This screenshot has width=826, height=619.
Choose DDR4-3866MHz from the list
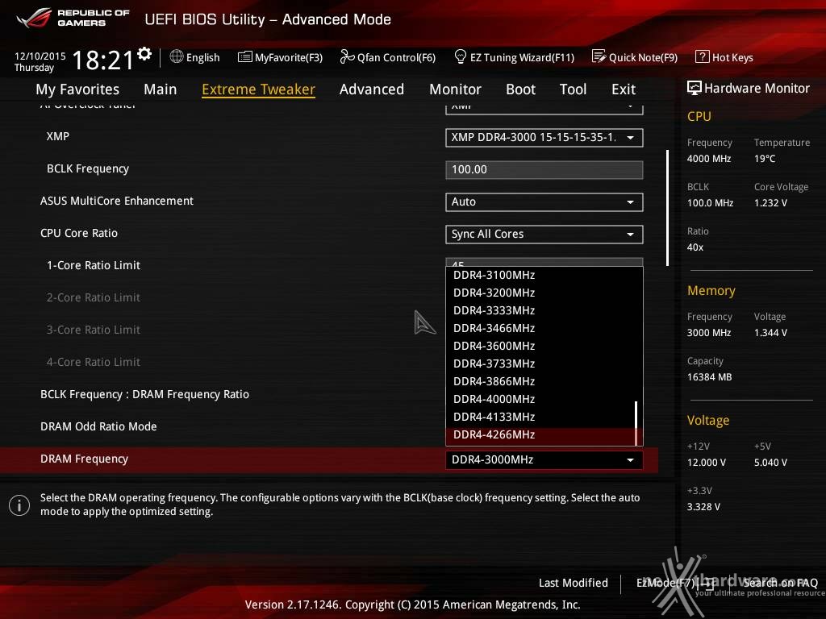click(494, 381)
